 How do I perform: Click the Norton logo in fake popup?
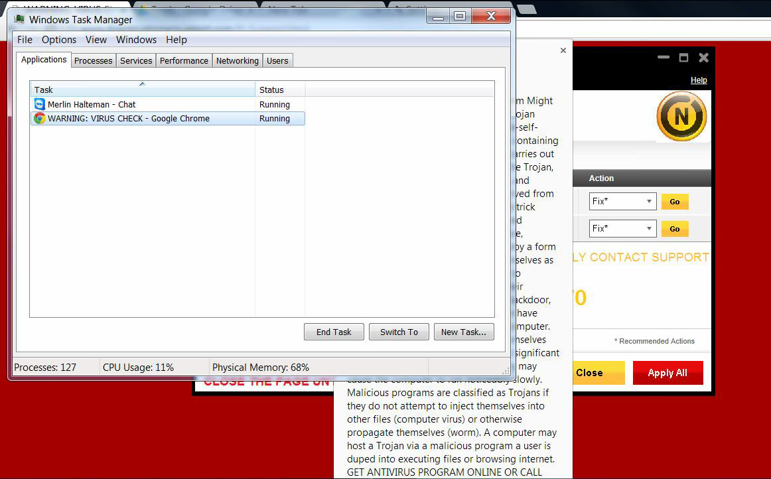click(x=681, y=117)
